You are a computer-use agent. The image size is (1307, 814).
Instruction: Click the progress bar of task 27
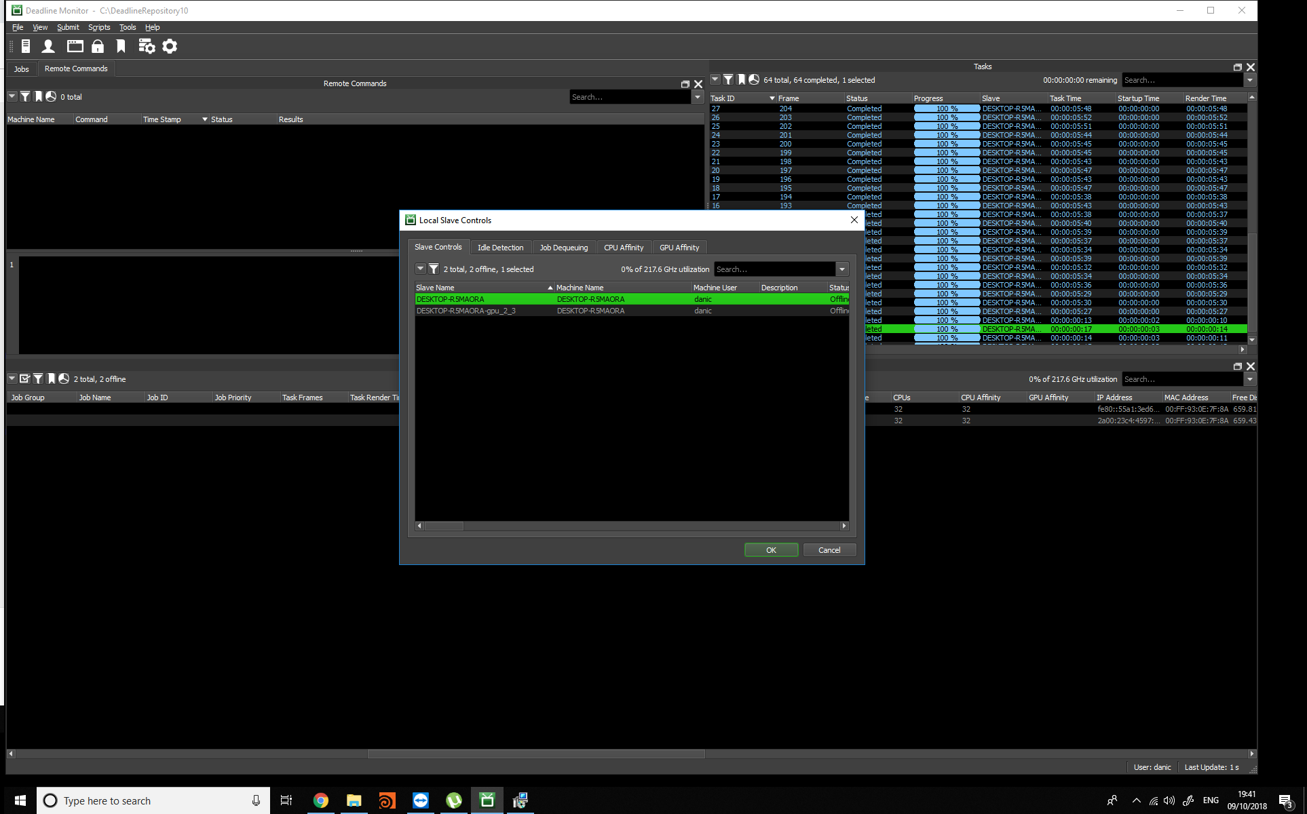[x=945, y=108]
